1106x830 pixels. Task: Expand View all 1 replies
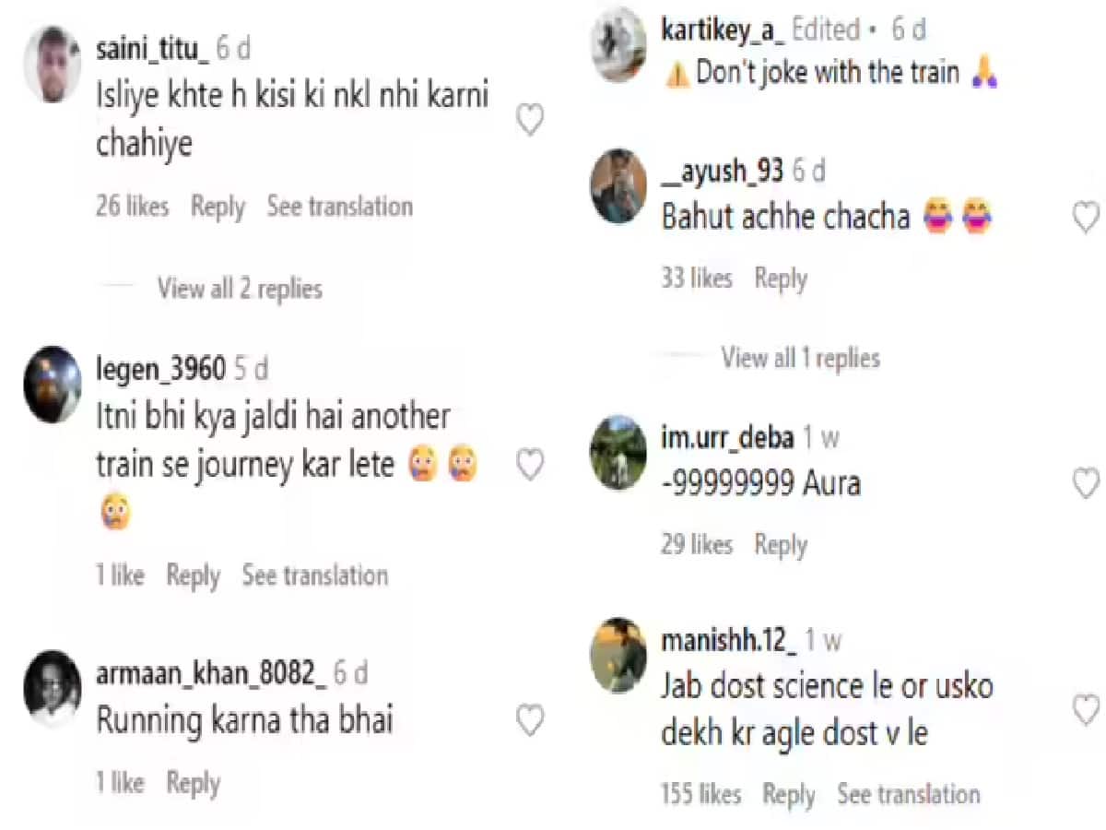pos(800,358)
